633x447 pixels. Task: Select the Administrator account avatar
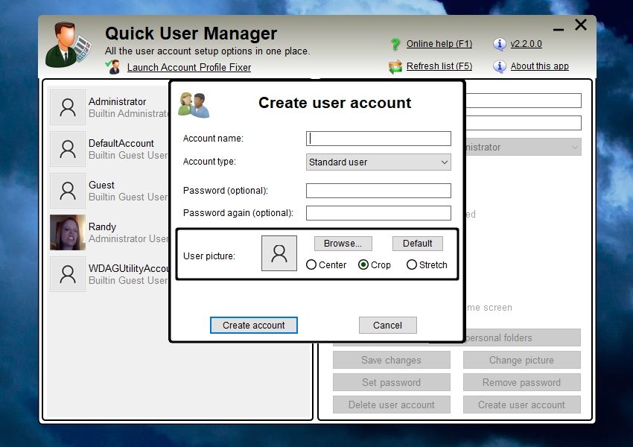pos(68,107)
